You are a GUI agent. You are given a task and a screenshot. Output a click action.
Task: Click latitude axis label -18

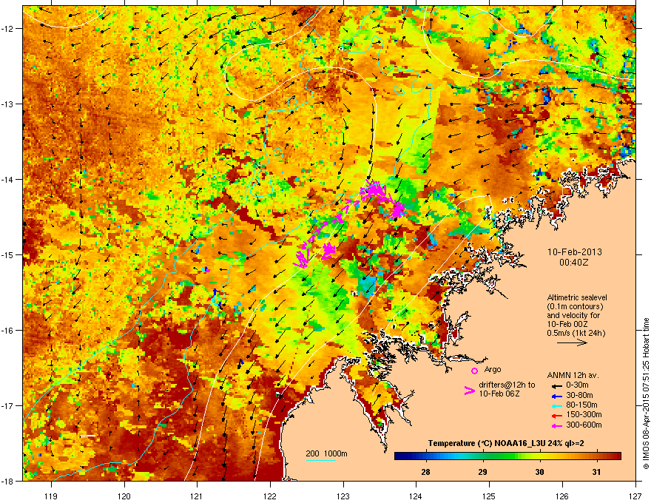(x=7, y=481)
